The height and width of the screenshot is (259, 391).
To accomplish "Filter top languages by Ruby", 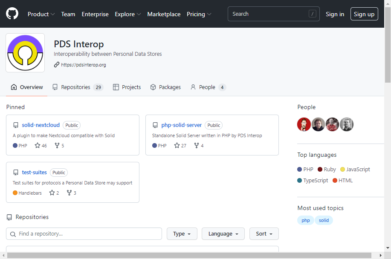I will pos(327,170).
